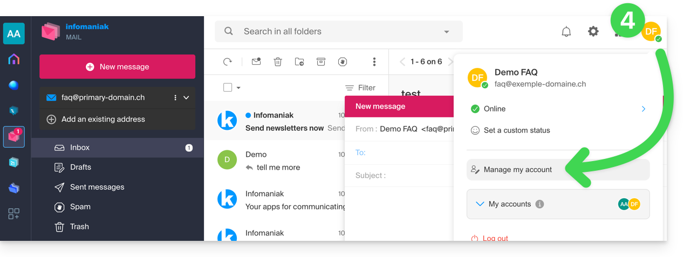Viewport: 683px width, 257px height.
Task: Click the spam hand icon in toolbar
Action: [343, 62]
